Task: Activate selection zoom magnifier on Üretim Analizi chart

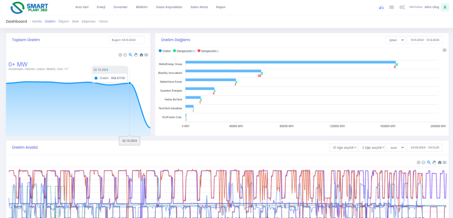Action: pyautogui.click(x=429, y=162)
